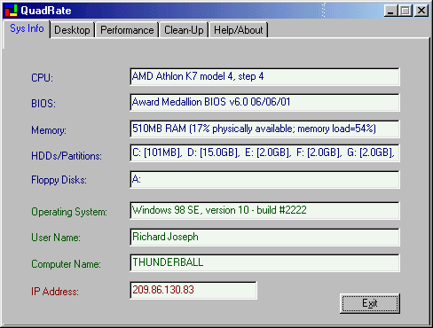433x328 pixels.
Task: Switch to the Sys Info tab
Action: [27, 28]
